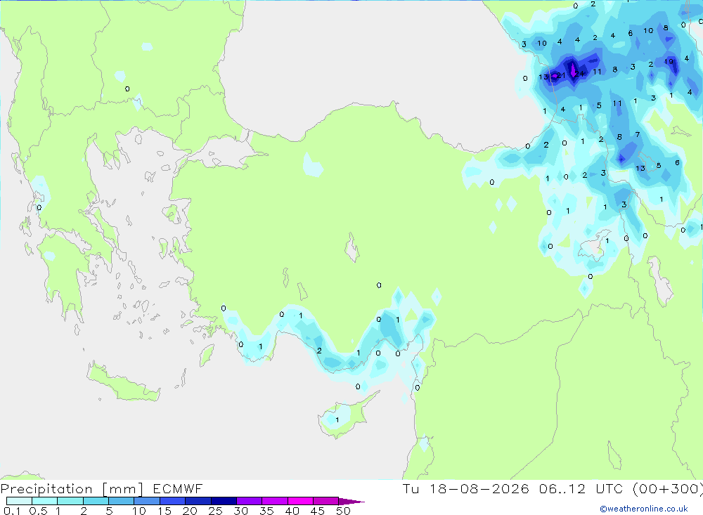Click the 'Precipitation [mm]' title text
703x515 pixels.
pos(72,489)
